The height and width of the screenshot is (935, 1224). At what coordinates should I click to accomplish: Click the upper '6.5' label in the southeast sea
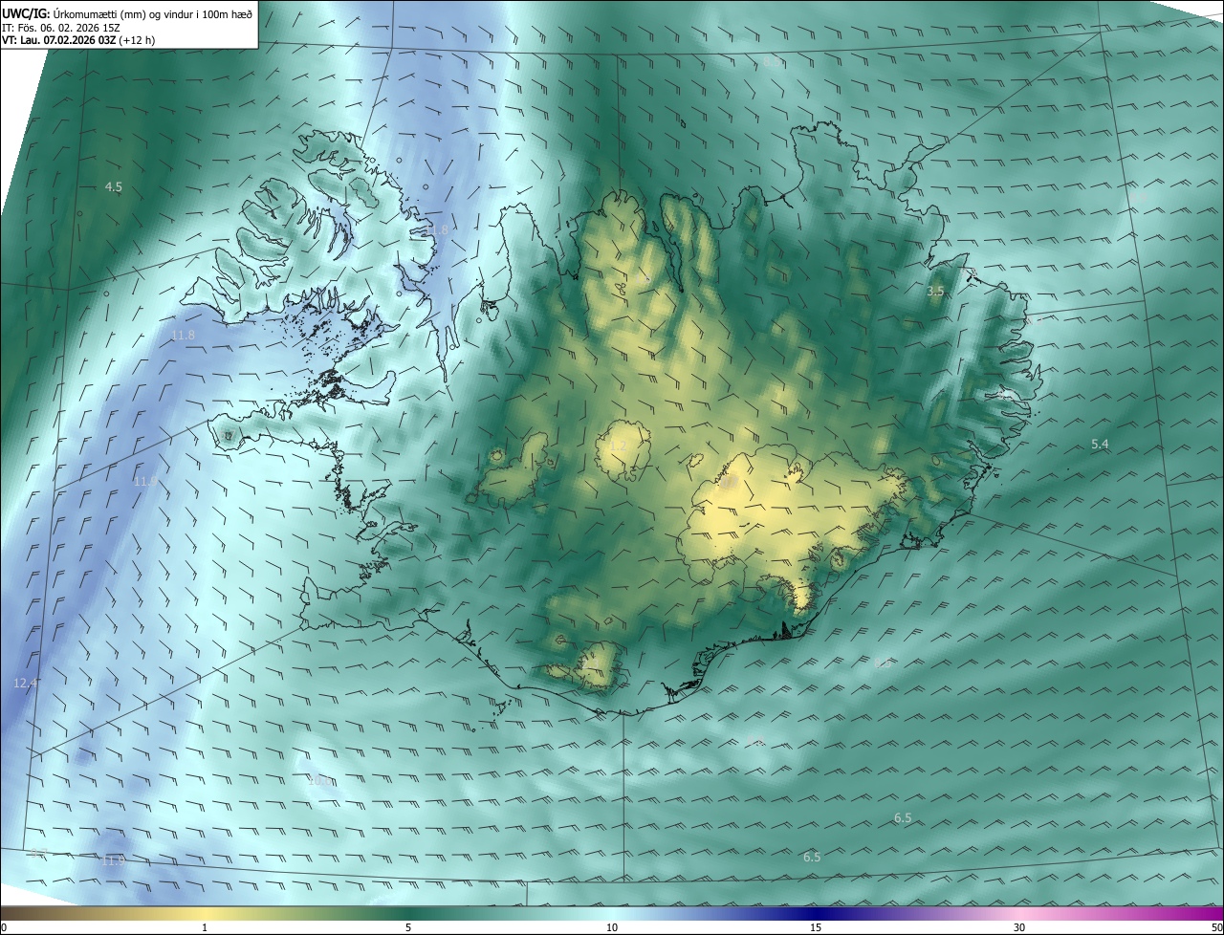[x=903, y=818]
